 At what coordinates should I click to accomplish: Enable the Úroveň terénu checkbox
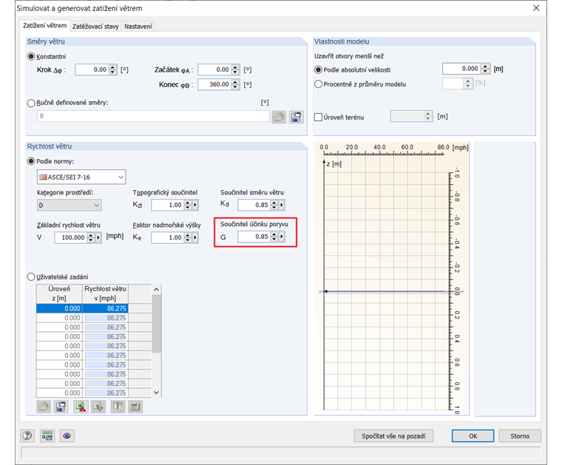click(318, 117)
